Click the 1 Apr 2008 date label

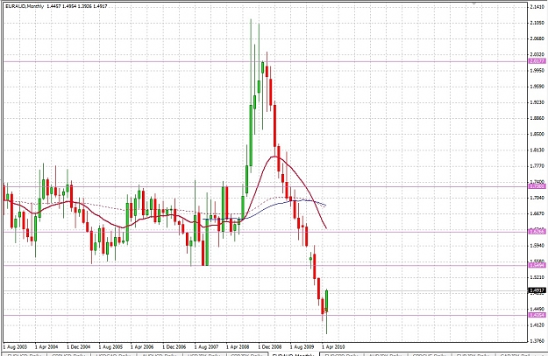point(238,347)
